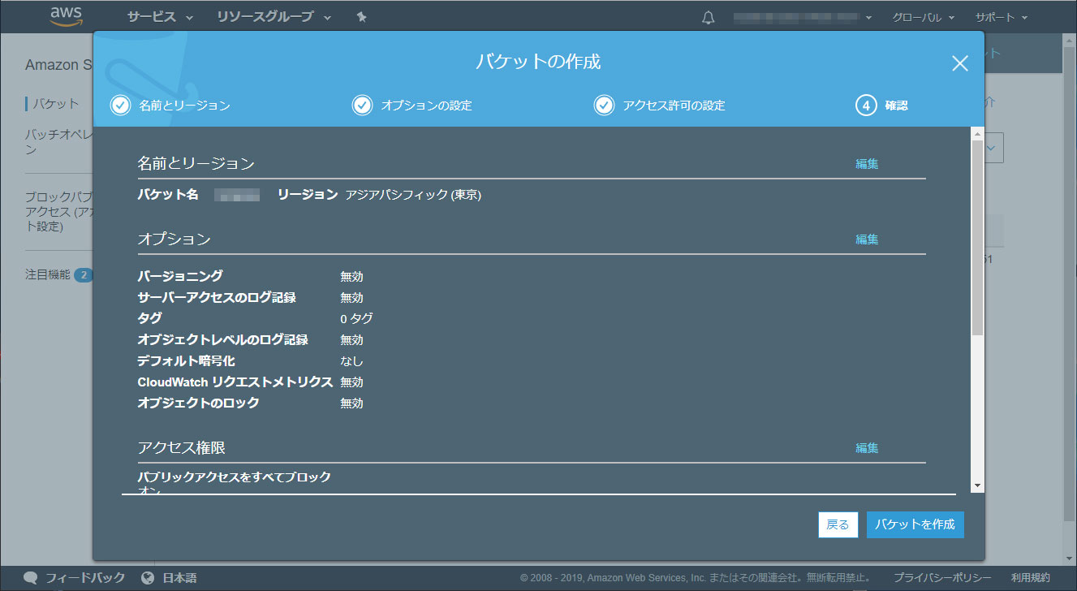Change language via 日本語 link
Viewport: 1077px width, 591px height.
tap(179, 578)
